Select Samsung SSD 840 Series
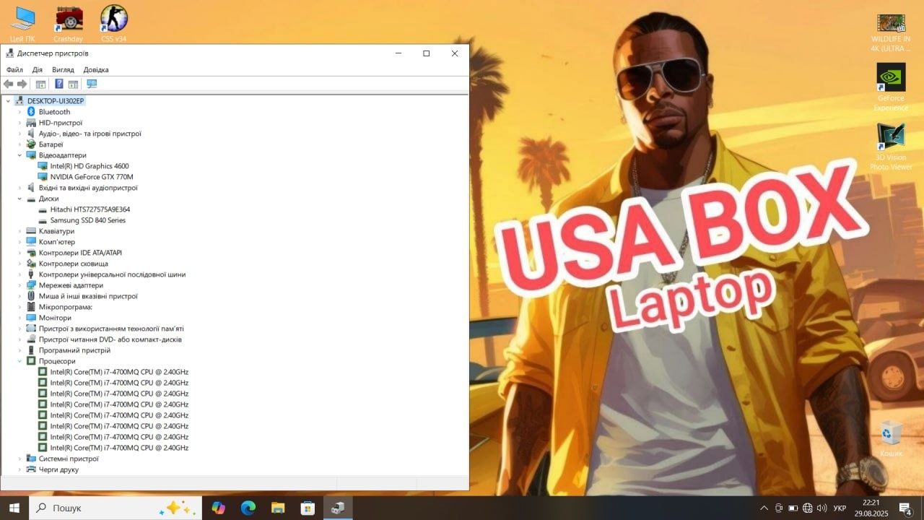Viewport: 924px width, 520px height. 88,220
